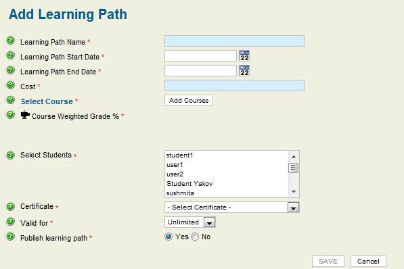Click the Add Courses button
The width and height of the screenshot is (404, 269).
point(189,101)
